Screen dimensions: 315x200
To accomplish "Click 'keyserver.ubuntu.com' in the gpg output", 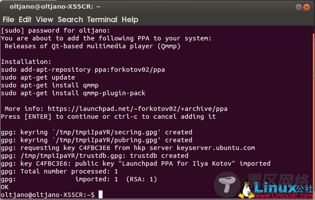I will coord(216,148).
